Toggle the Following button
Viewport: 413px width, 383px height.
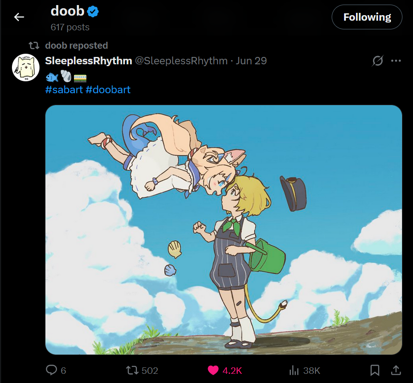(367, 17)
